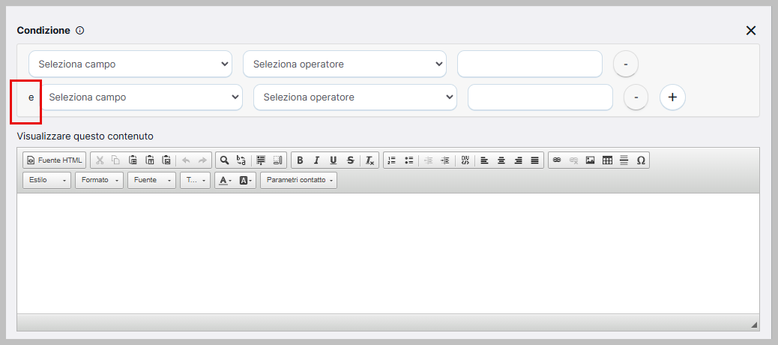Open the special character (Omega) picker
The width and height of the screenshot is (778, 345).
640,160
